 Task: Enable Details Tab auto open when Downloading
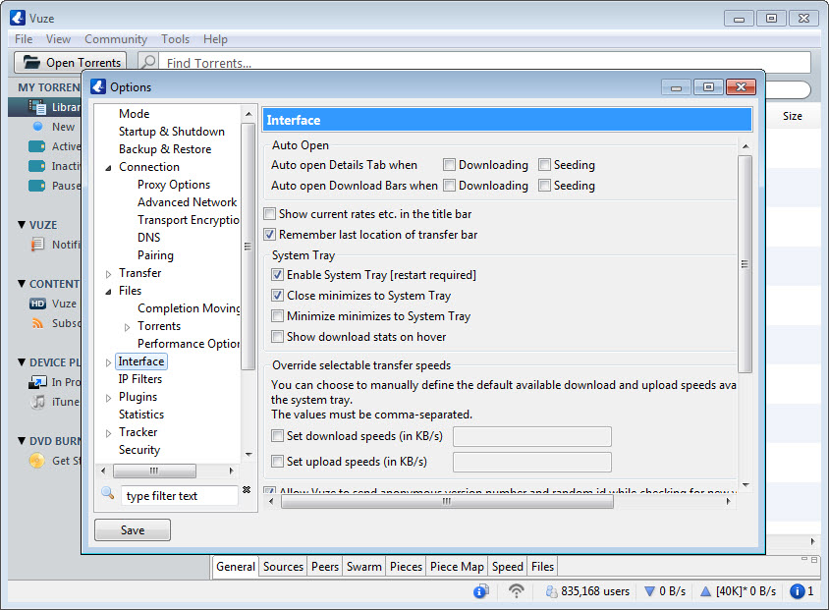coord(449,164)
